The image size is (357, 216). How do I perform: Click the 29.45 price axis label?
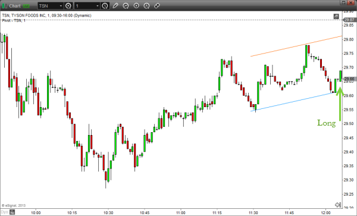coord(349,137)
